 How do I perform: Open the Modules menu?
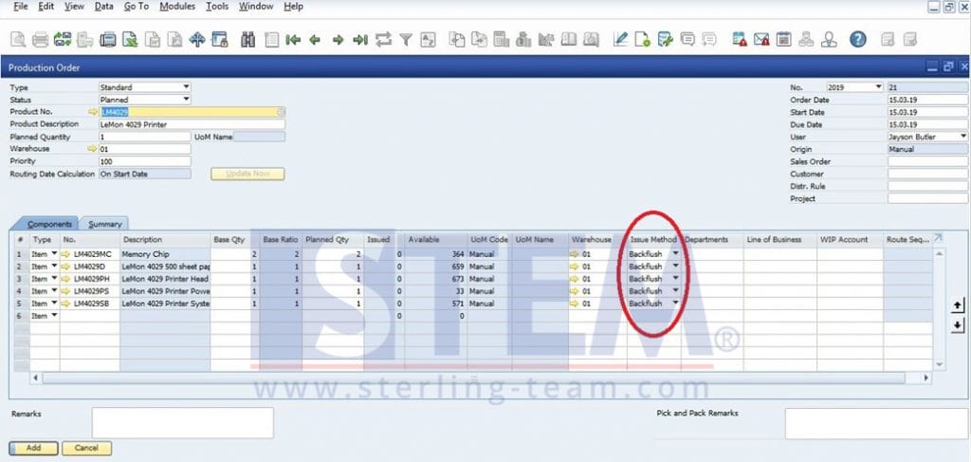[x=177, y=7]
